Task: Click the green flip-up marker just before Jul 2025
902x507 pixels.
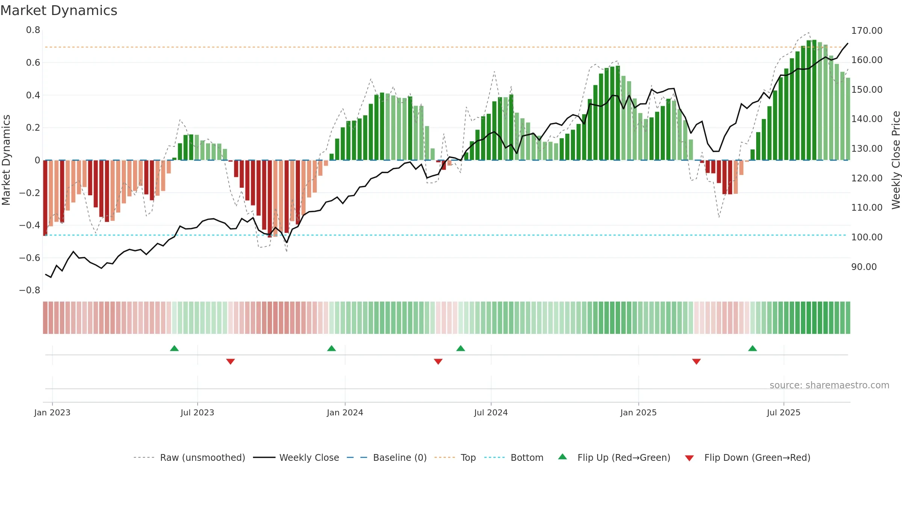Action: 752,349
